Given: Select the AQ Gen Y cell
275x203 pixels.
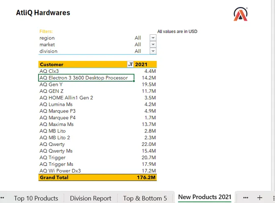Looking at the screenshot, I should (86, 85).
